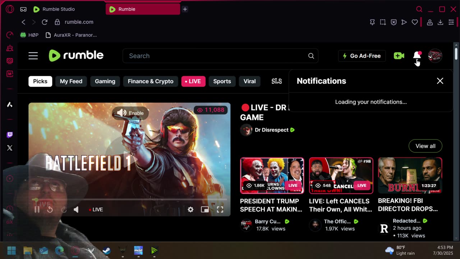Open the Viral category tab
The width and height of the screenshot is (460, 259).
(x=249, y=81)
